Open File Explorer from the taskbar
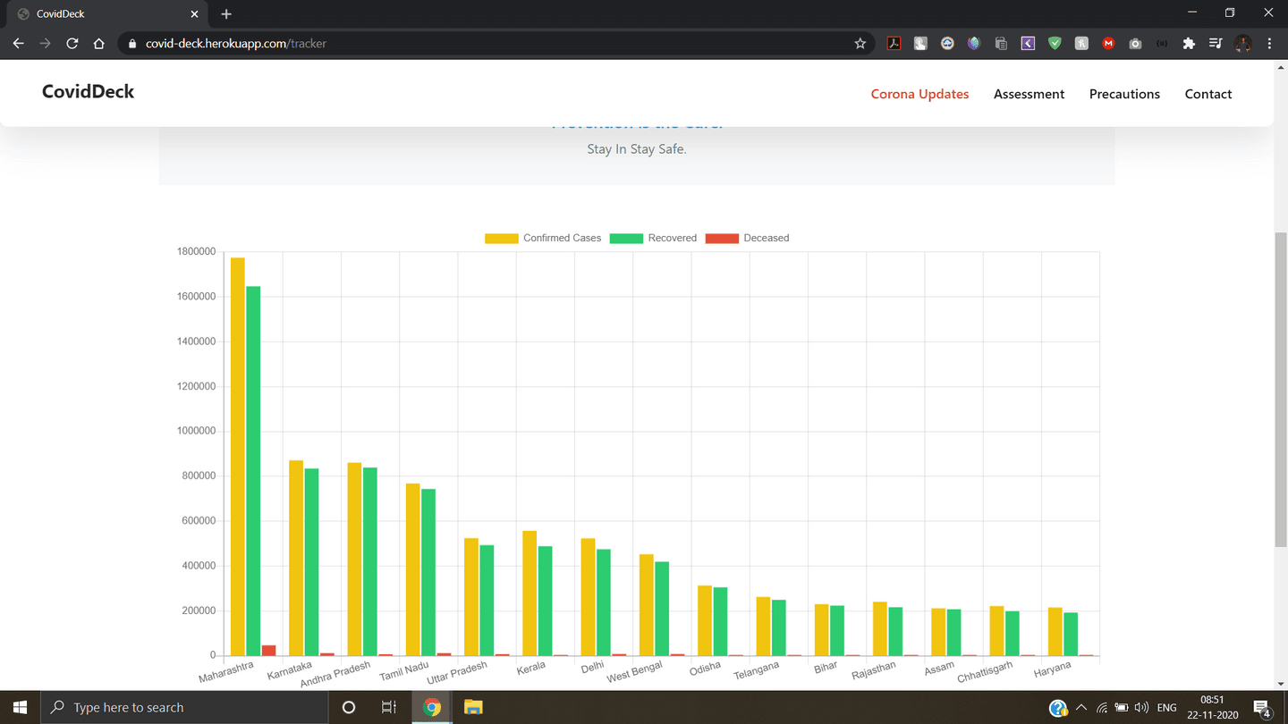The image size is (1288, 724). pos(473,707)
